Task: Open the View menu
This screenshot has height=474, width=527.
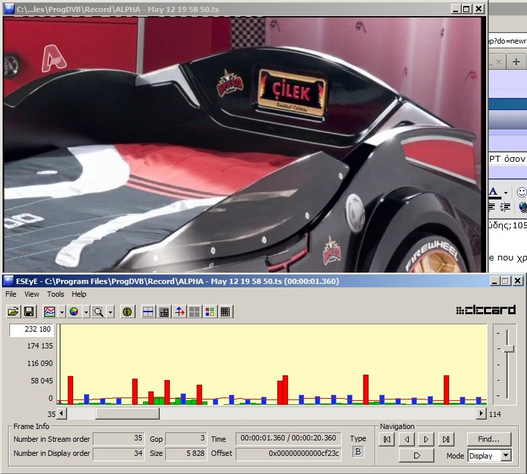Action: click(32, 294)
